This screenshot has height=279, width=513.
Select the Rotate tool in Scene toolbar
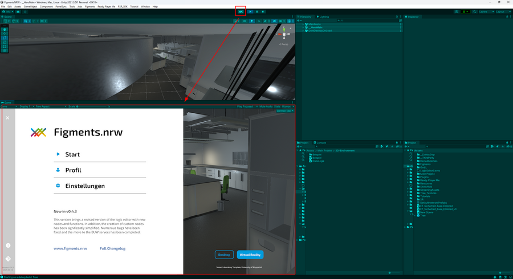(x=5, y=38)
